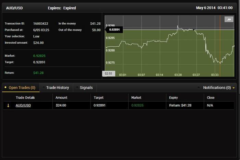Click the invested amount $24.00 in the details panel
Image resolution: width=240 pixels, height=160 pixels.
click(x=38, y=43)
